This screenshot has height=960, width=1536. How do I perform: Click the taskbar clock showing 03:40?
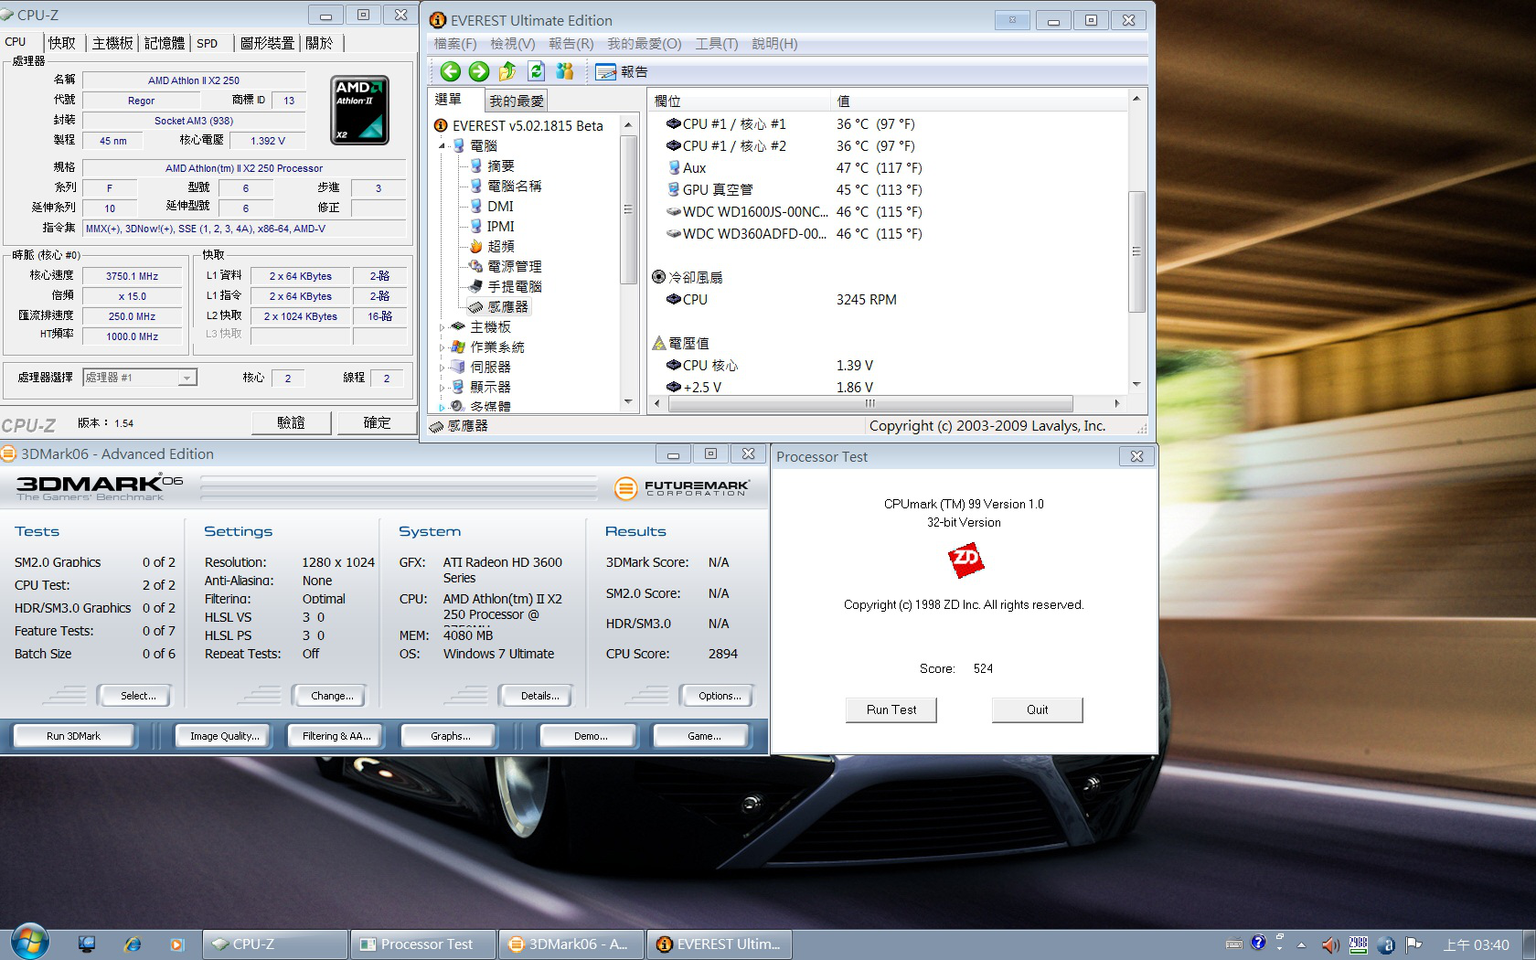pos(1476,944)
